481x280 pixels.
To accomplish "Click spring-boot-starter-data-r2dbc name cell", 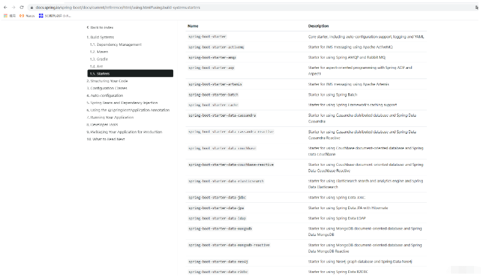I will (218, 272).
